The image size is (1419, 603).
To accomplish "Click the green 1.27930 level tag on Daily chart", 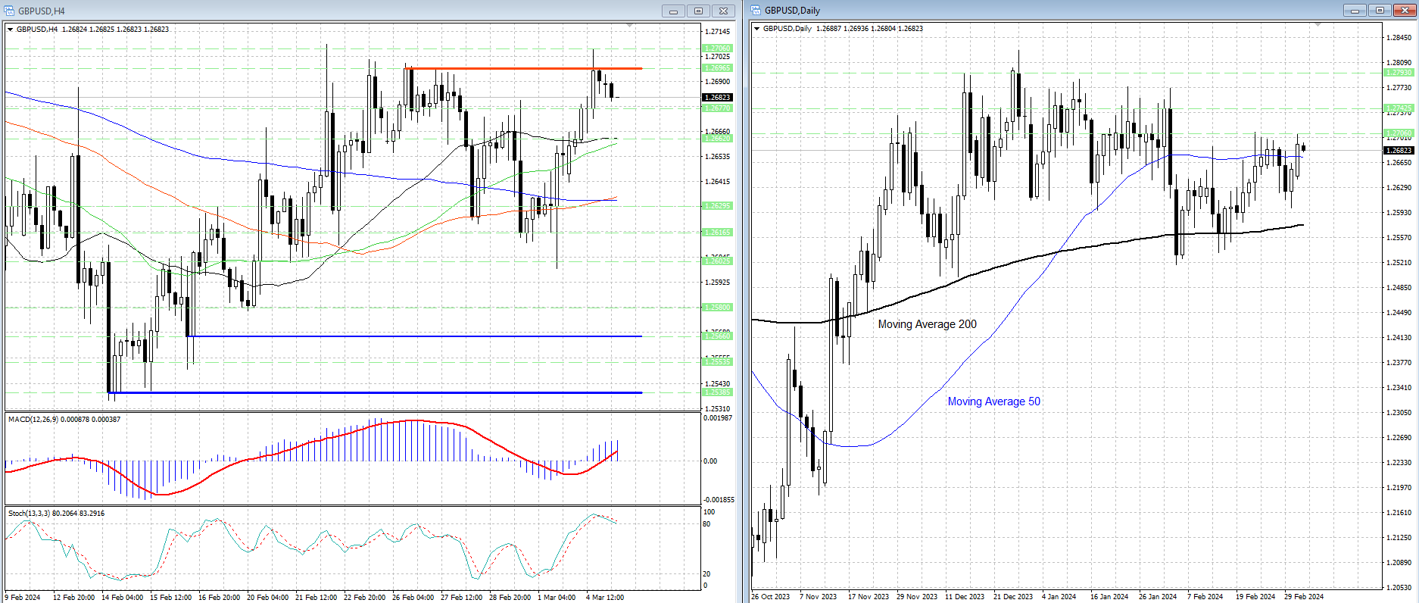I will [1399, 73].
